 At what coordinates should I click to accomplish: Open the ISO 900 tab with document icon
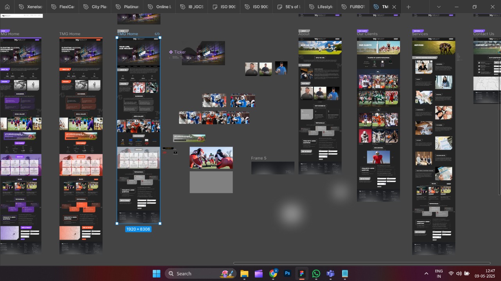coord(223,7)
